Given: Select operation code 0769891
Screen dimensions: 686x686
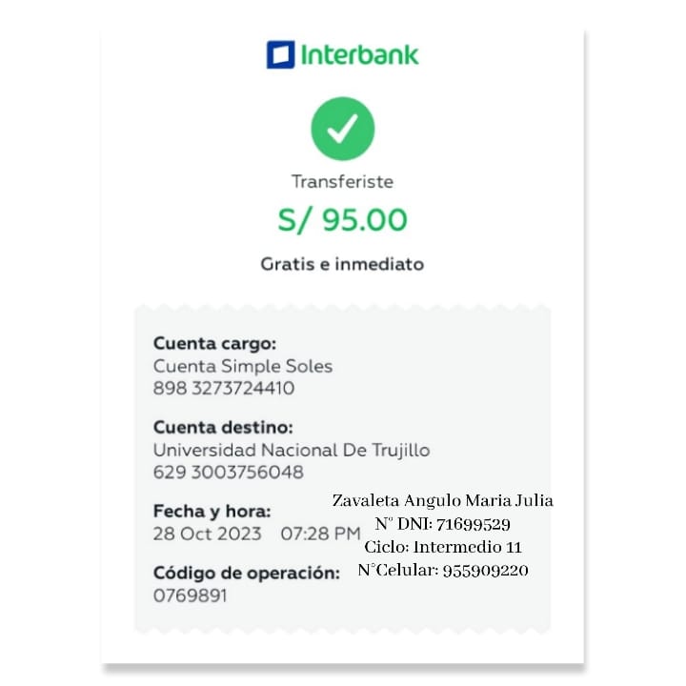Looking at the screenshot, I should point(191,595).
